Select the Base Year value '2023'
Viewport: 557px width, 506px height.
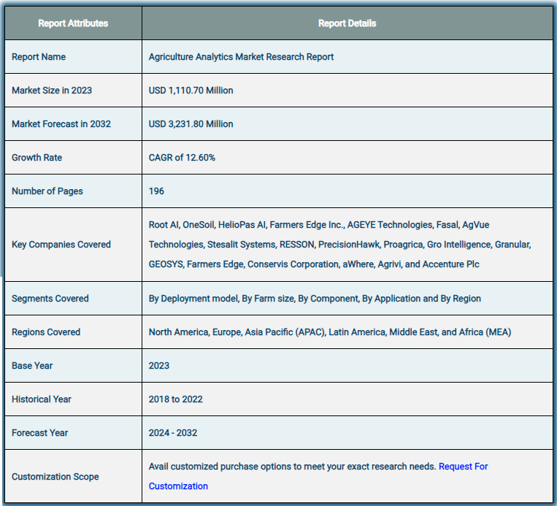tap(159, 366)
